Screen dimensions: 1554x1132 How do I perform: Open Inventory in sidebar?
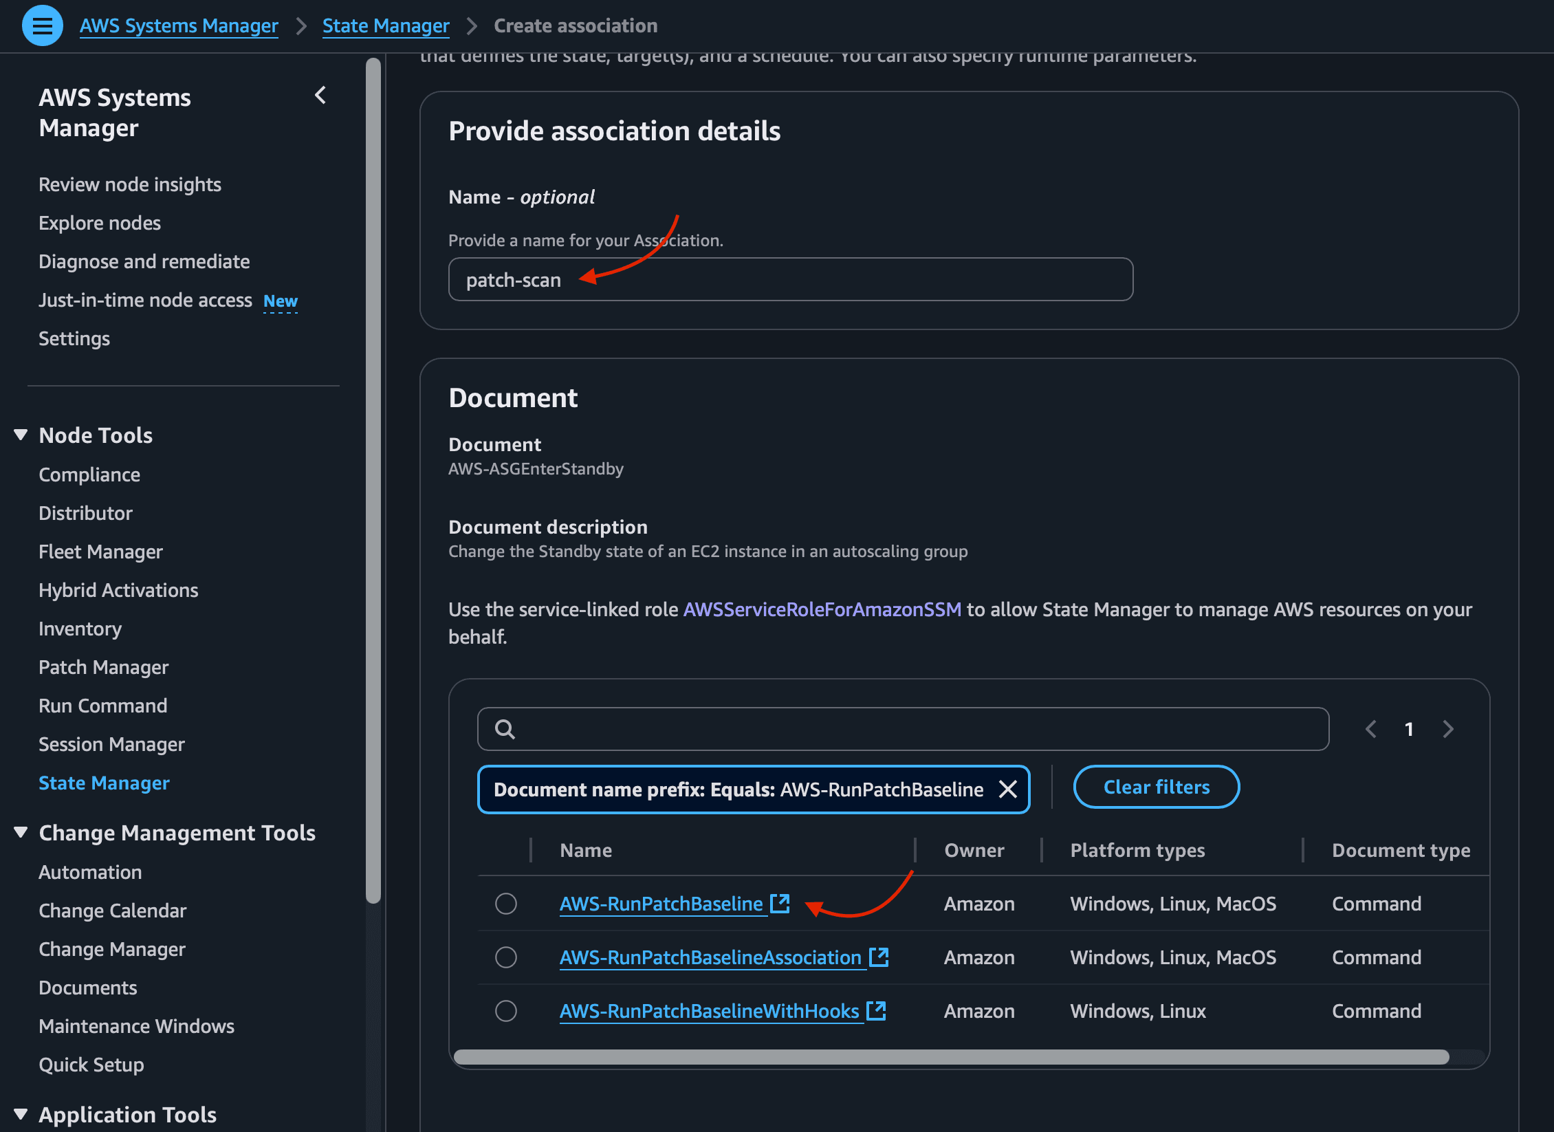tap(80, 629)
